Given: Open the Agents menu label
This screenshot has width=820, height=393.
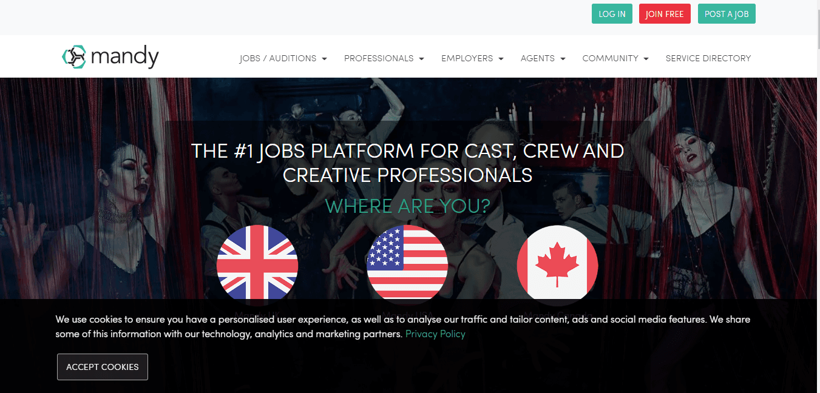Looking at the screenshot, I should click(x=537, y=58).
